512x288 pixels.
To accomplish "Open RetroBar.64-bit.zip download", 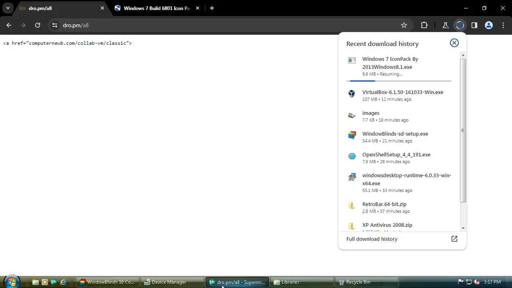I will (399, 207).
